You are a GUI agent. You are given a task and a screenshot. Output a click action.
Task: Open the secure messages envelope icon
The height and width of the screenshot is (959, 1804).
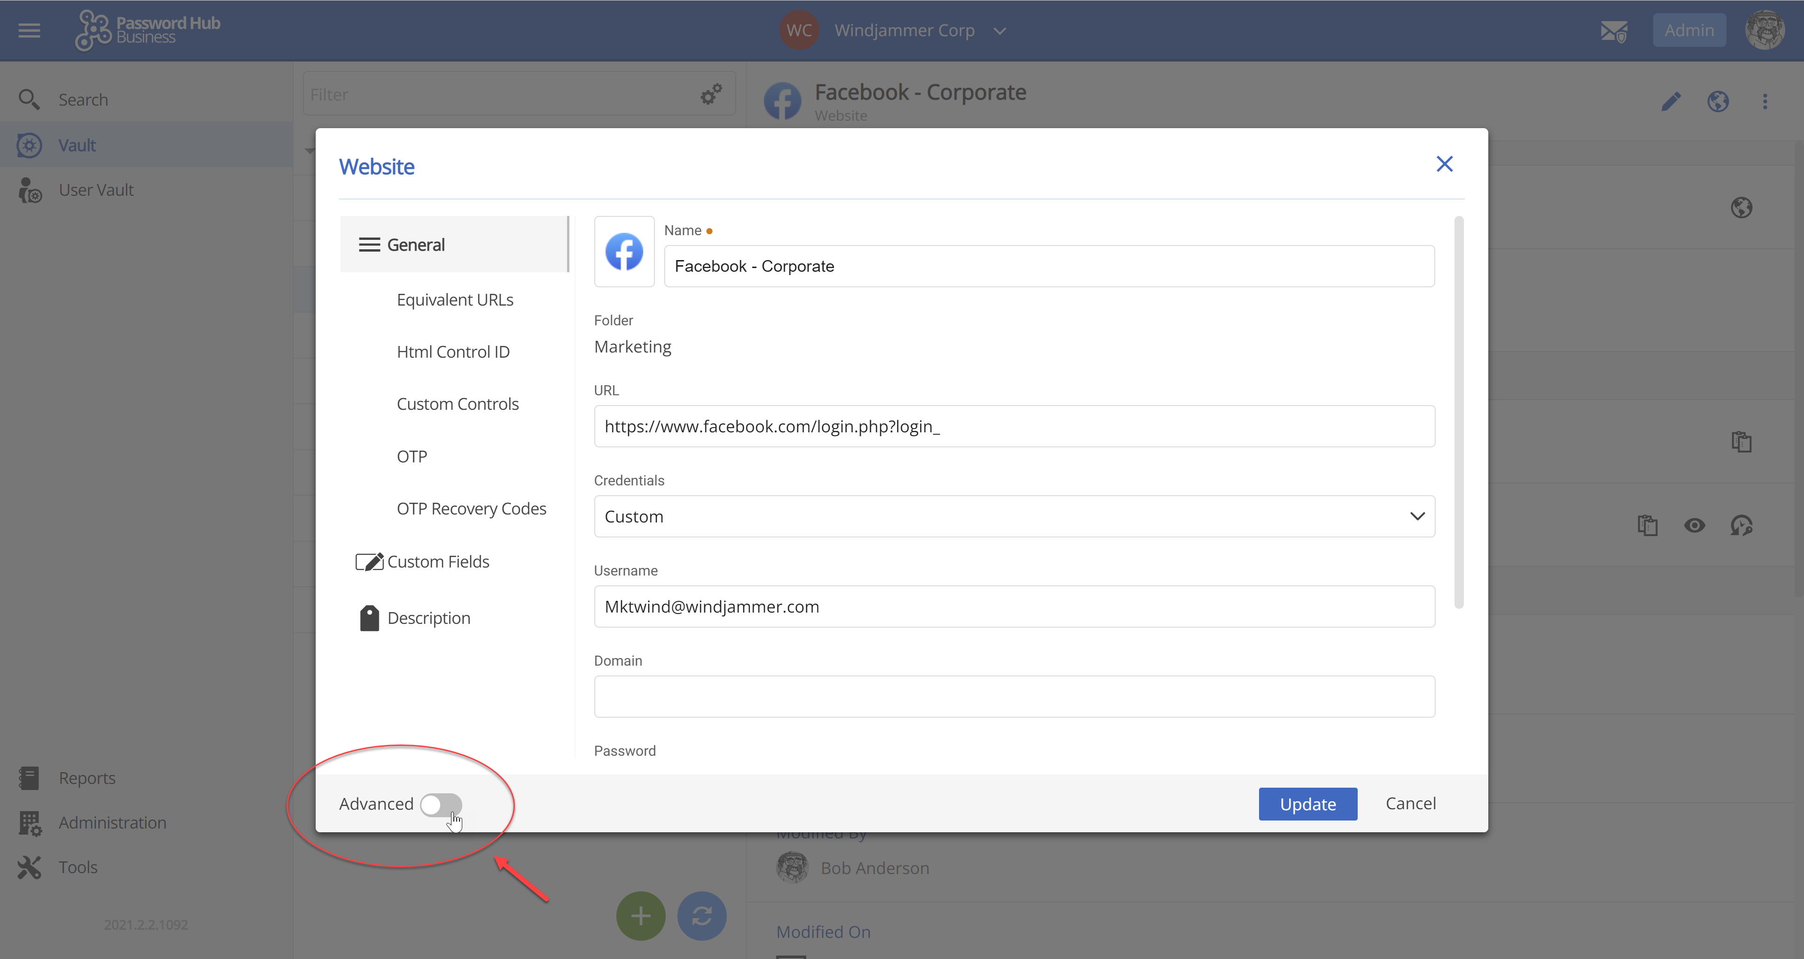pyautogui.click(x=1614, y=31)
